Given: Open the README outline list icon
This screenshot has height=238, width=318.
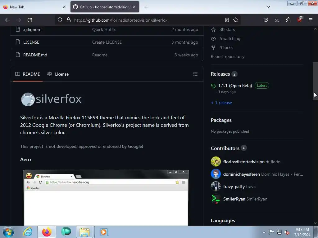Looking at the screenshot, I should pyautogui.click(x=195, y=74).
